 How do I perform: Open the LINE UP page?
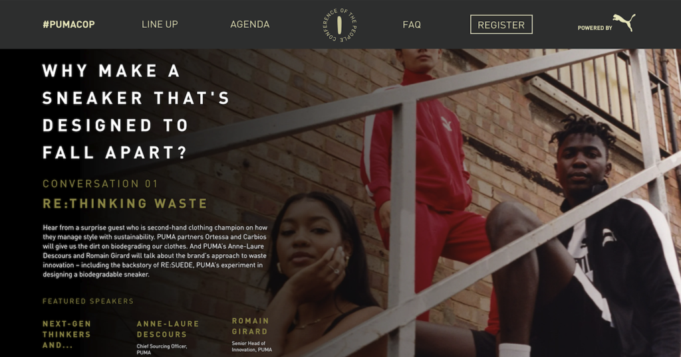pyautogui.click(x=160, y=25)
